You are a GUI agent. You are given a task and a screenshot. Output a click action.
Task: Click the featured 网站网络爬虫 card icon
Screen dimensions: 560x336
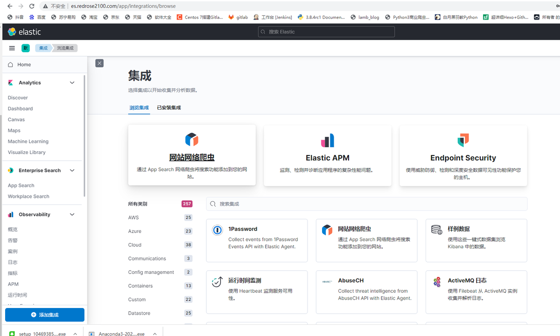coord(192,140)
